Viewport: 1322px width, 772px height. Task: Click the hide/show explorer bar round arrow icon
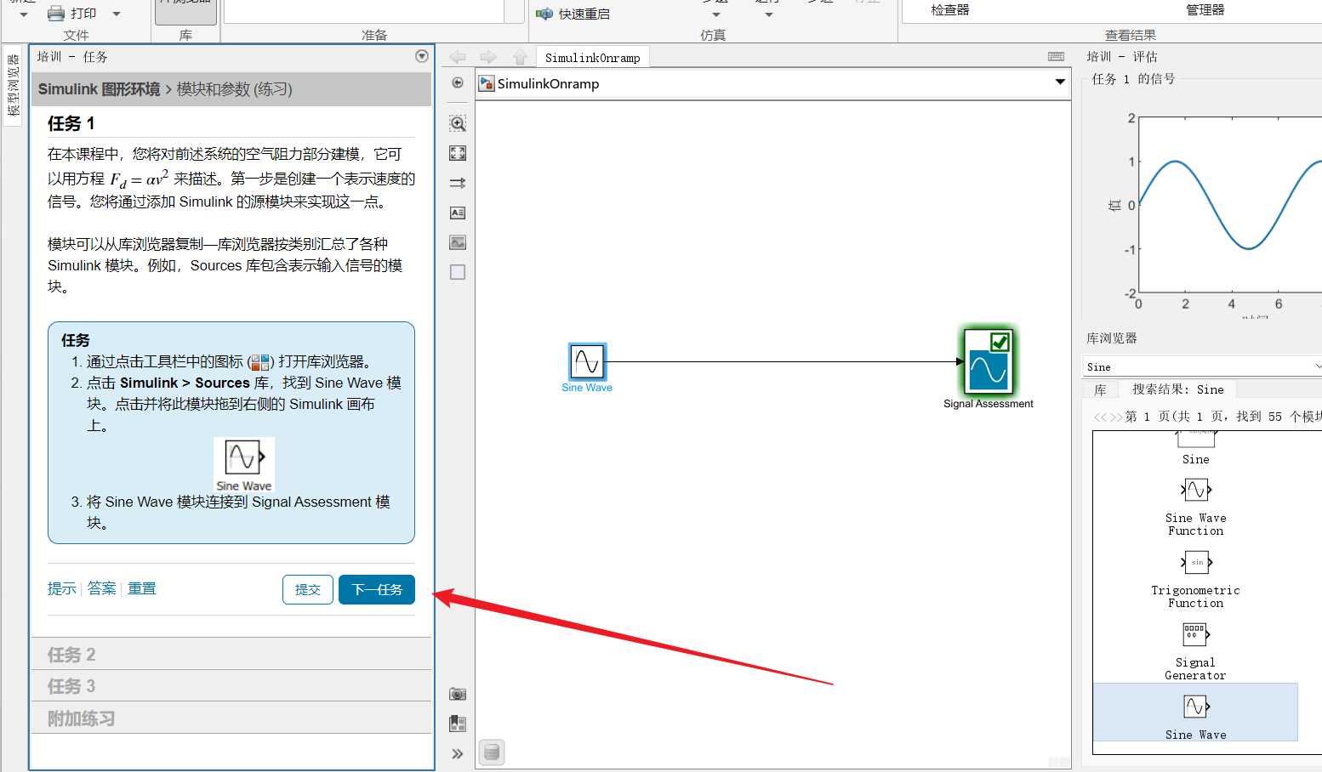point(458,82)
